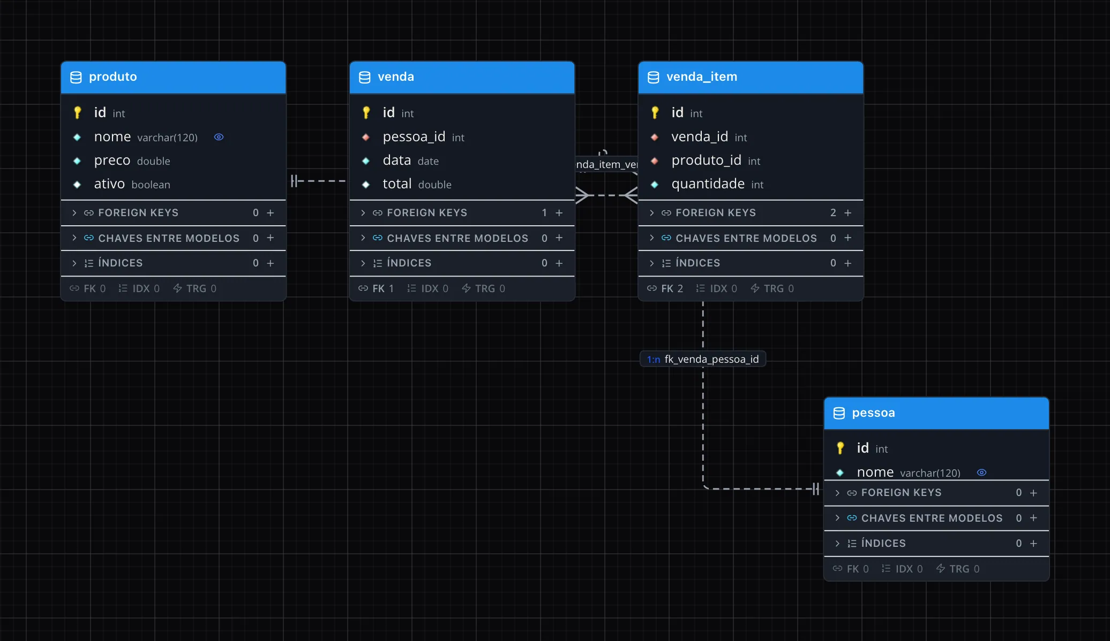1110x641 pixels.
Task: Expand Chaves Entre Modelos in pessoa
Action: click(x=837, y=518)
